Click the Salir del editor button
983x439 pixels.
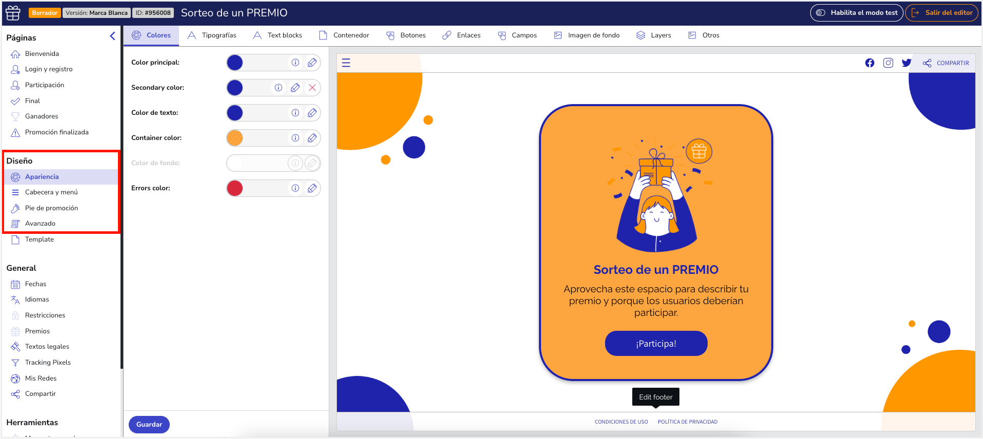pos(942,13)
